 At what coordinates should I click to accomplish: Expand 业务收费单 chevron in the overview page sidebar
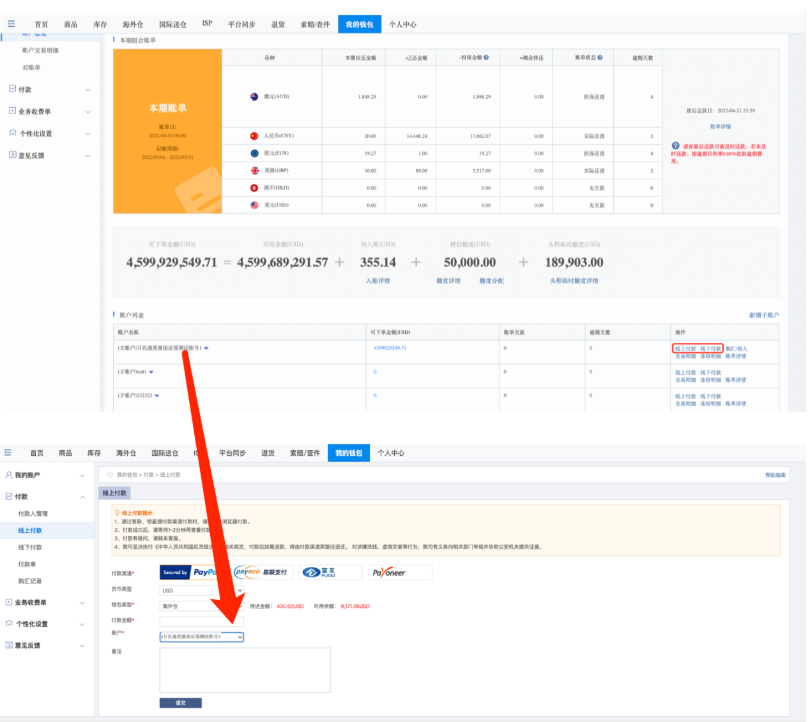(88, 112)
